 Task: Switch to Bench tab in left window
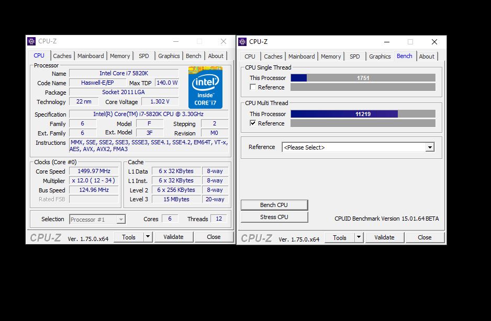(x=194, y=56)
